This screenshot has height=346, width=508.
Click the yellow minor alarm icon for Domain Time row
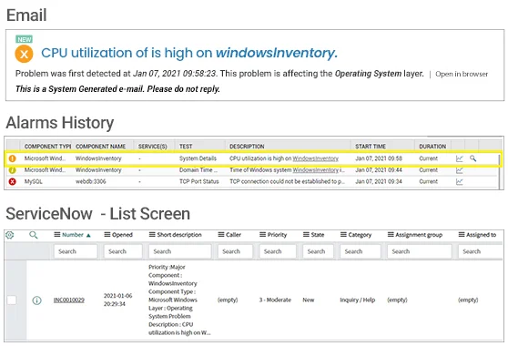pos(12,170)
